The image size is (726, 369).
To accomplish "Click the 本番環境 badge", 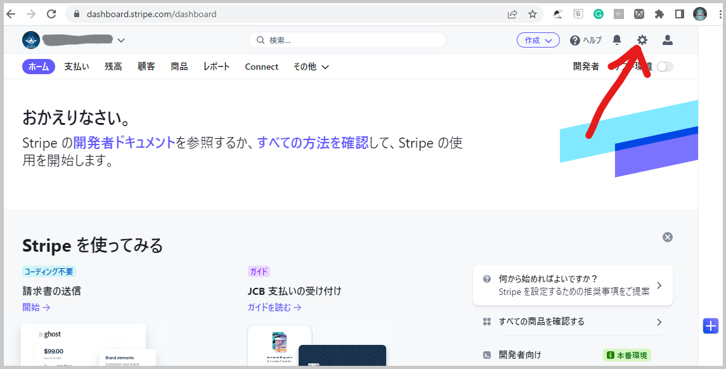I will 627,355.
